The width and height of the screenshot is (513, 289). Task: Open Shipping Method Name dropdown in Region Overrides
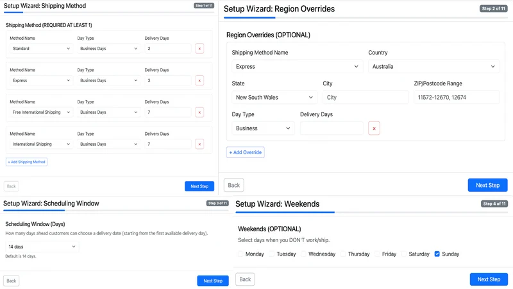click(297, 67)
